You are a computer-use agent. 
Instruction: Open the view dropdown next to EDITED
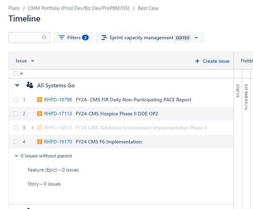(196, 38)
